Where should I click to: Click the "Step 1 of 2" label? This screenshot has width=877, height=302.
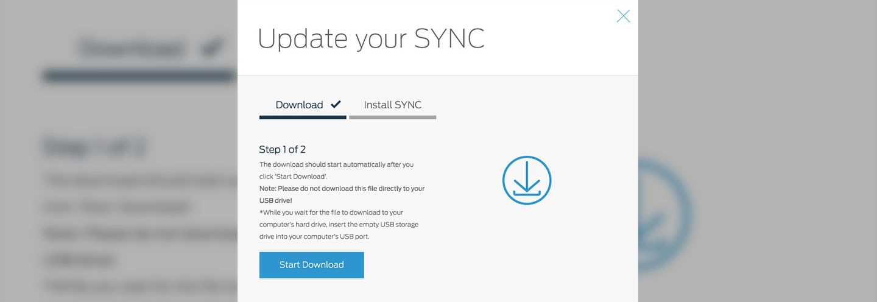point(282,149)
